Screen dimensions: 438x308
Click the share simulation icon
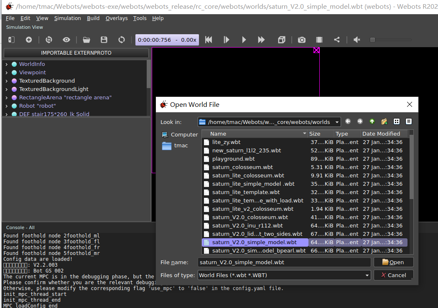tap(337, 40)
